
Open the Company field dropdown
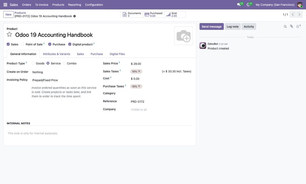click(x=161, y=110)
